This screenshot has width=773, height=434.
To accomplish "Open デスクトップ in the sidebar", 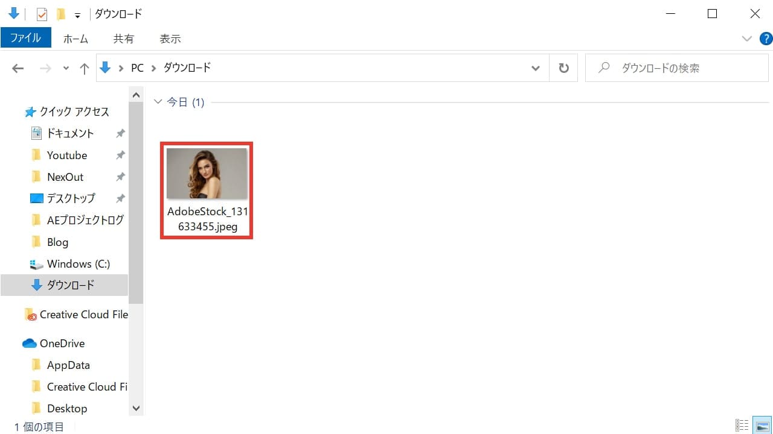I will [71, 198].
